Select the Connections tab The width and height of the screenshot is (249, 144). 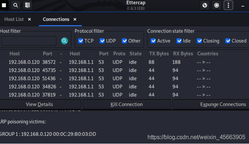pyautogui.click(x=56, y=19)
